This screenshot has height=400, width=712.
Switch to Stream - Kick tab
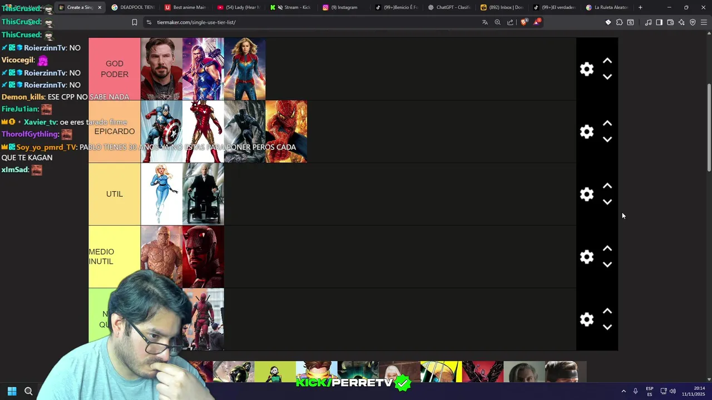[291, 7]
